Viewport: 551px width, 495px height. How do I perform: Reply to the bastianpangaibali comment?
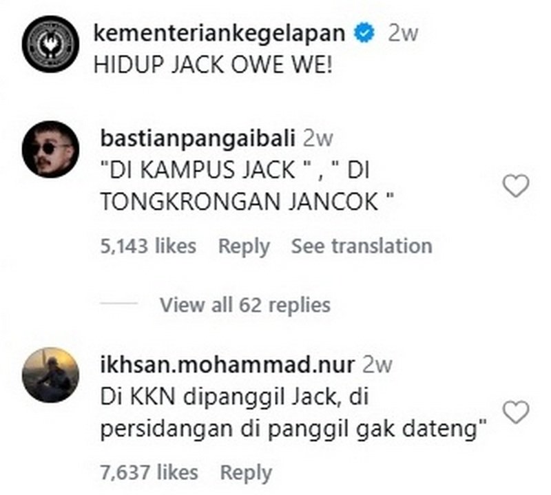point(244,246)
